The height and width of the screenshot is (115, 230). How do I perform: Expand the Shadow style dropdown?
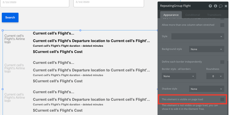207,89
